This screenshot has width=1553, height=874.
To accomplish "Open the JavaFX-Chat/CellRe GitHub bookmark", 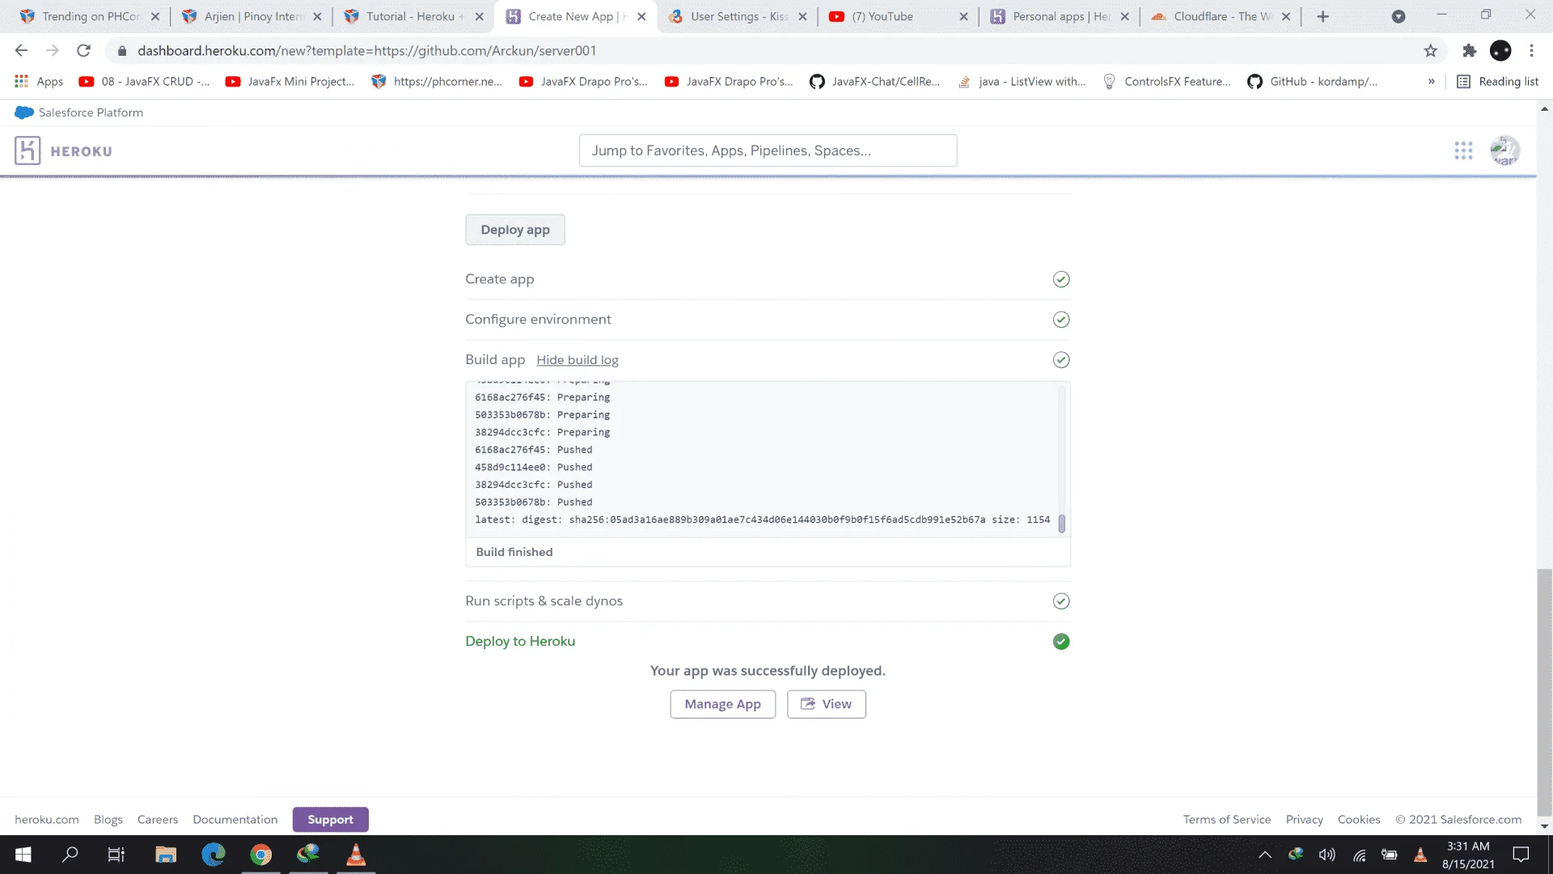I will (875, 82).
